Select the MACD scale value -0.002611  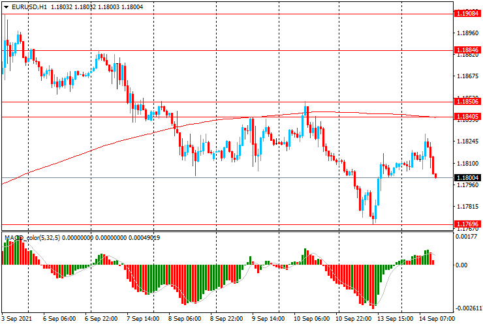point(469,308)
